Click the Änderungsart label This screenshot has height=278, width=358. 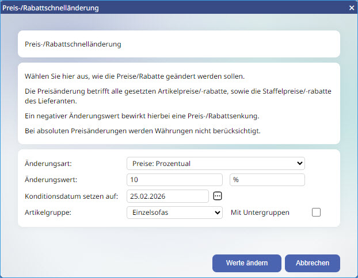(48, 164)
